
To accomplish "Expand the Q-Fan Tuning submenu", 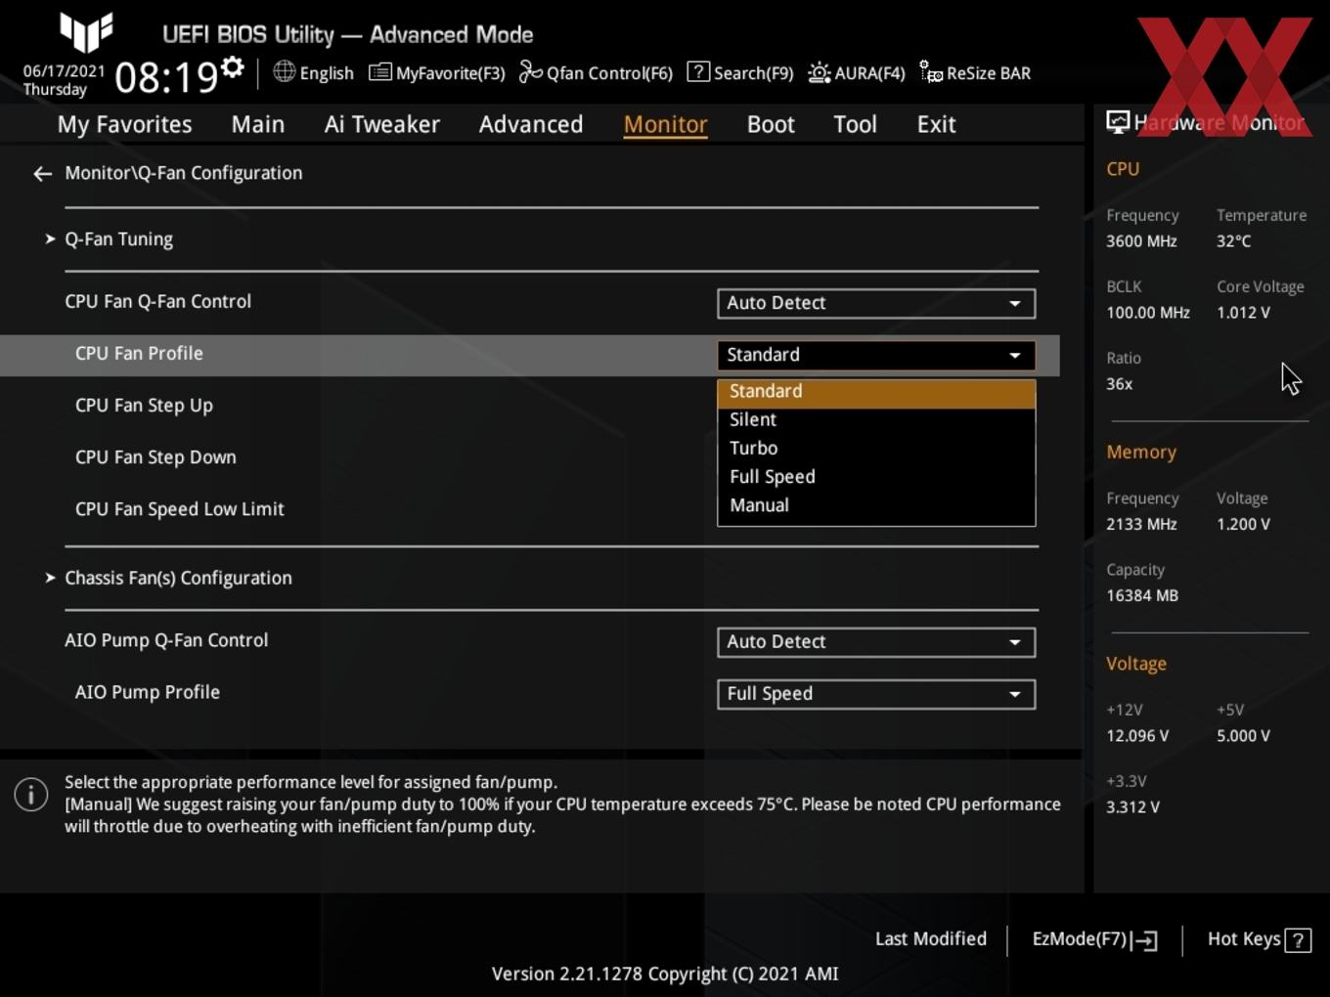I will coord(118,239).
